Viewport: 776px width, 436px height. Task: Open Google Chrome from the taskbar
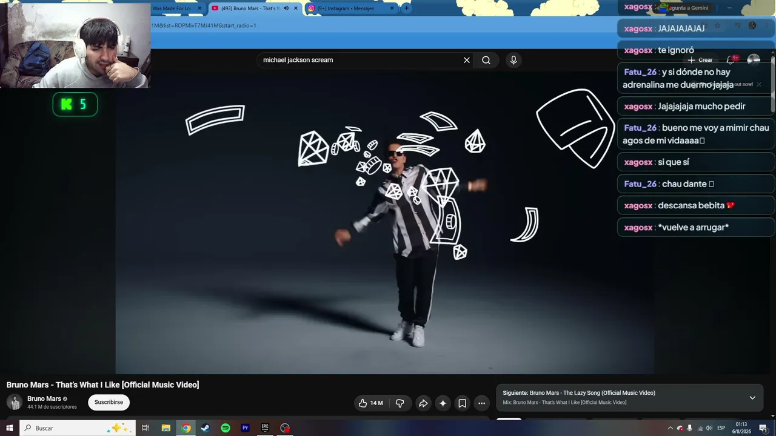coord(186,428)
